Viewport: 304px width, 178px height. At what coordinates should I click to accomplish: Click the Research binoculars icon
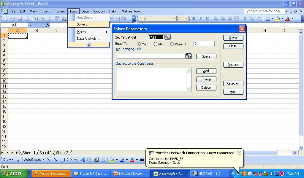(64, 19)
